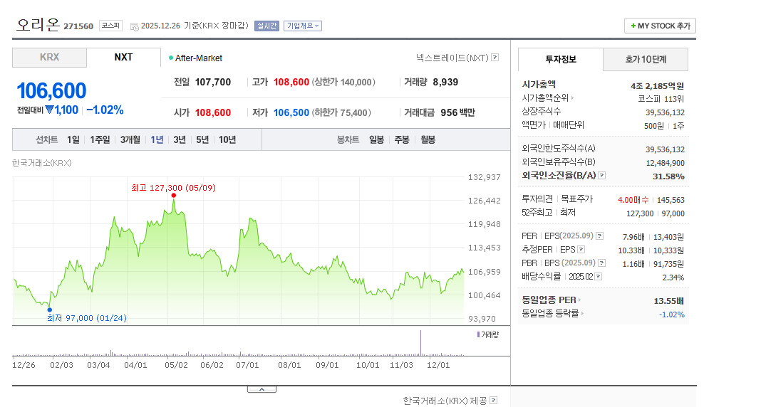Screen dimensions: 761x407
Task: Open 동일업종 PER link
Action: point(552,300)
